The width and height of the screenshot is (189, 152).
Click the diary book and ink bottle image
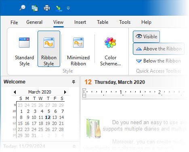click(x=94, y=128)
